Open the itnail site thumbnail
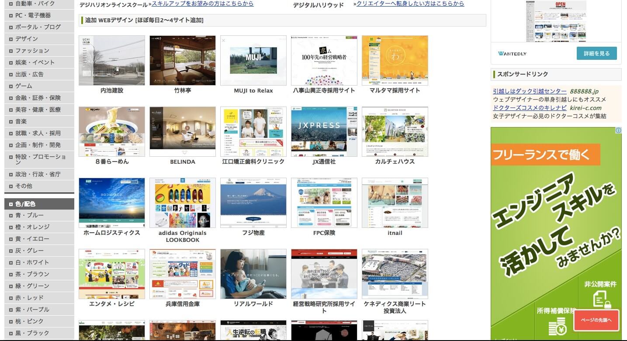 point(395,203)
